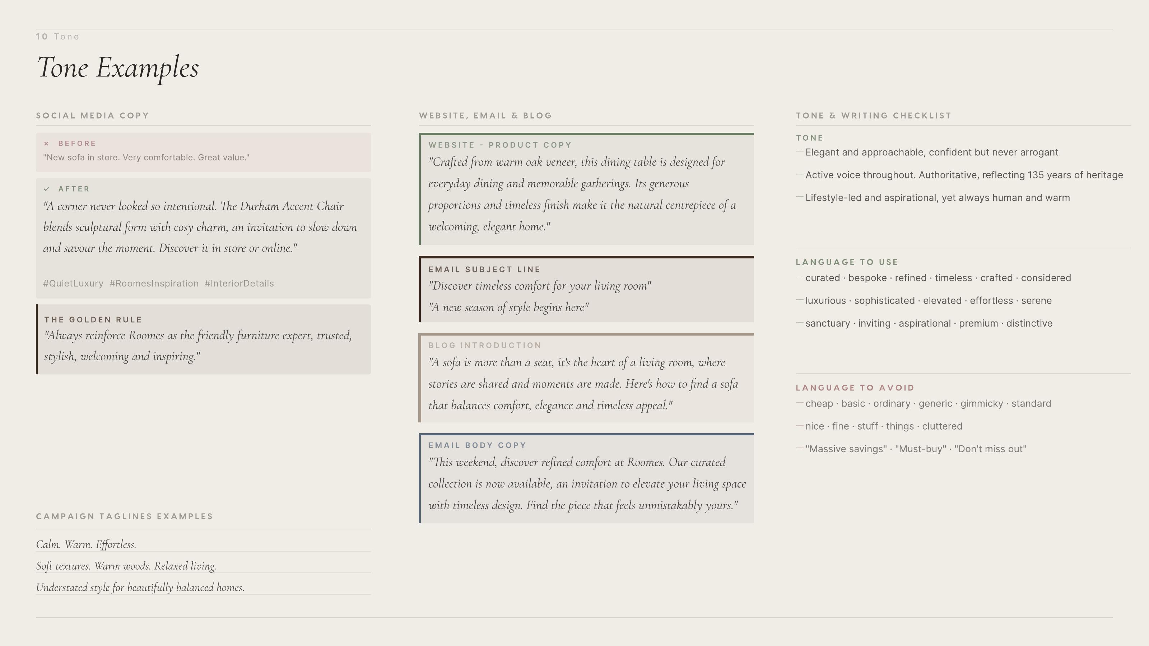The width and height of the screenshot is (1149, 646).
Task: Click the red X icon beside BEFORE
Action: click(46, 144)
